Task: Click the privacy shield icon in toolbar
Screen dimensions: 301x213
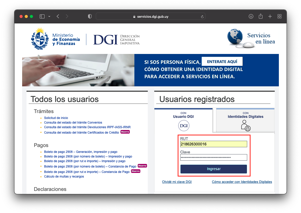Action: (x=90, y=16)
